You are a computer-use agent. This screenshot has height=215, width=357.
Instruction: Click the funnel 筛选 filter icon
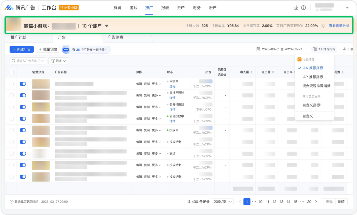(x=53, y=61)
